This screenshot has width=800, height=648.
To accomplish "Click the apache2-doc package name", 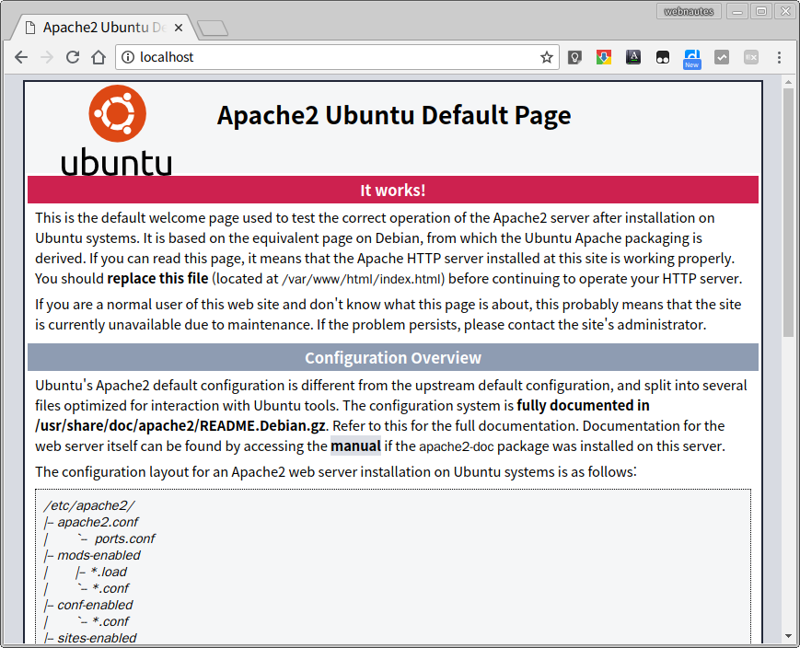I will pos(457,446).
